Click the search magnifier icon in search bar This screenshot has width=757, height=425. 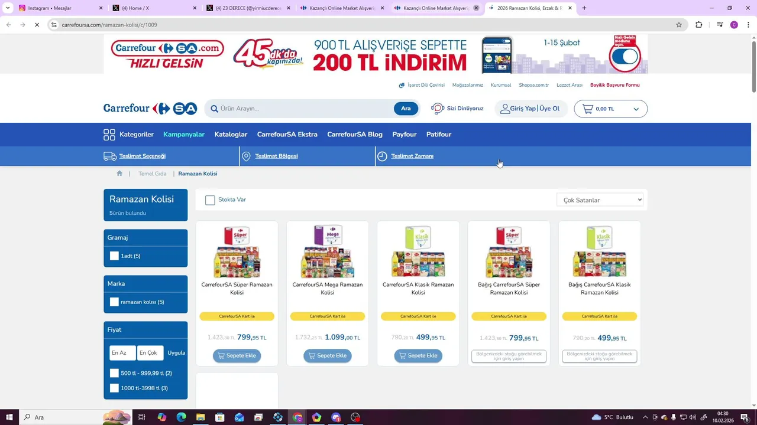(215, 109)
